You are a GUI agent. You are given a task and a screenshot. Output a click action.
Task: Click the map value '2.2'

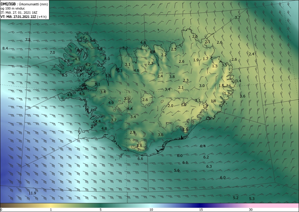coord(164,55)
